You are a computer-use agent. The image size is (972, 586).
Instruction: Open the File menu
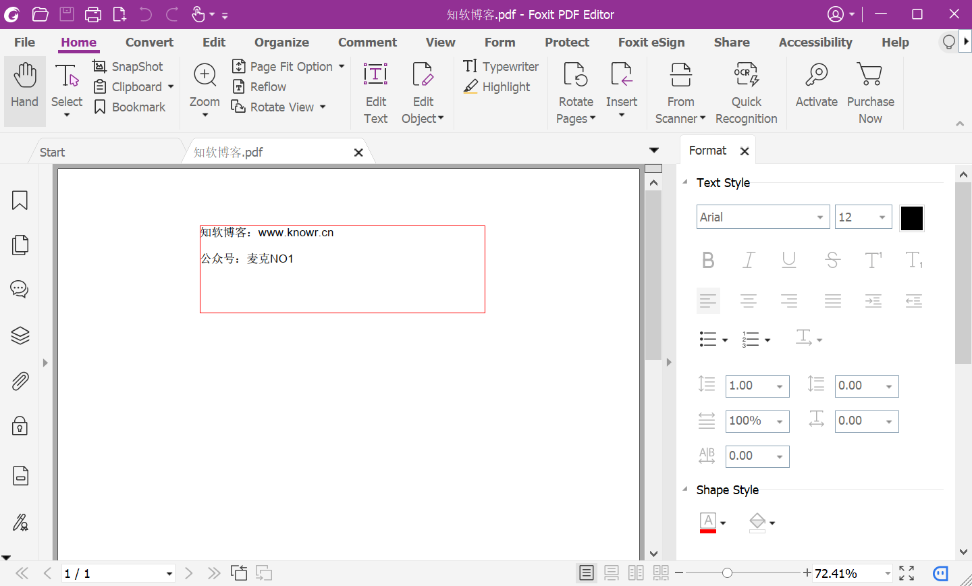[x=24, y=42]
